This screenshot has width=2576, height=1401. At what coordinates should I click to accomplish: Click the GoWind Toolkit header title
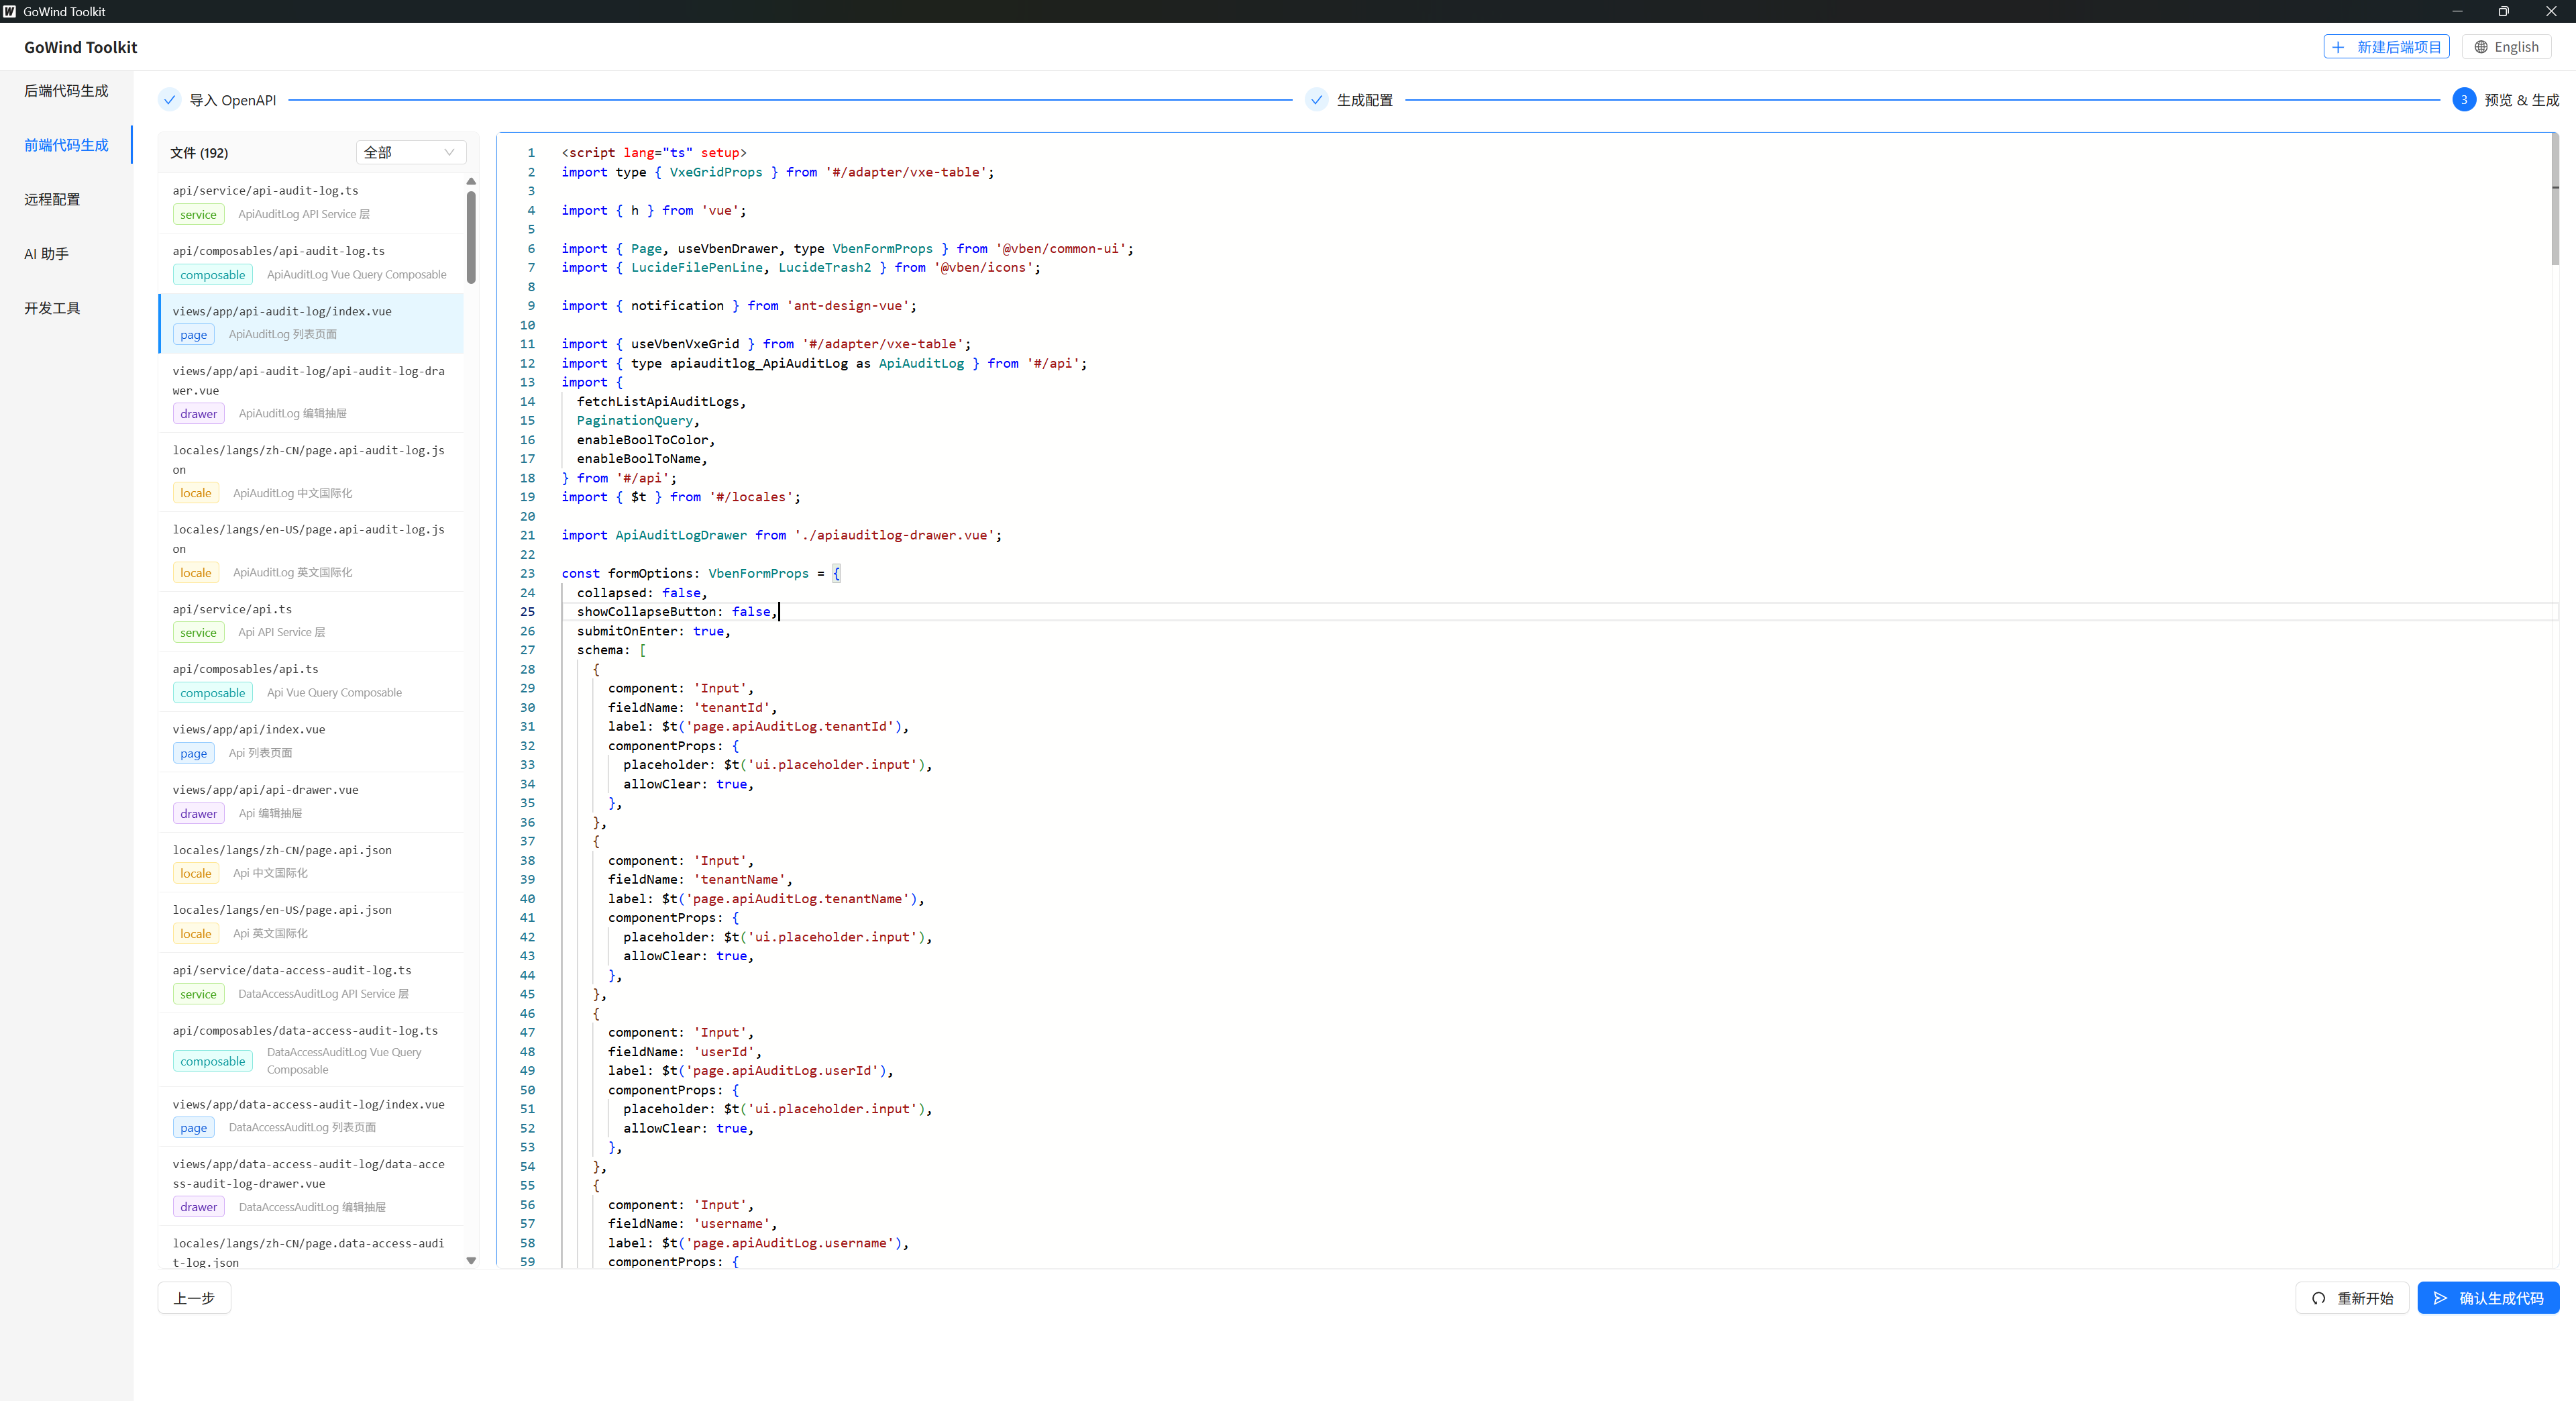[80, 47]
